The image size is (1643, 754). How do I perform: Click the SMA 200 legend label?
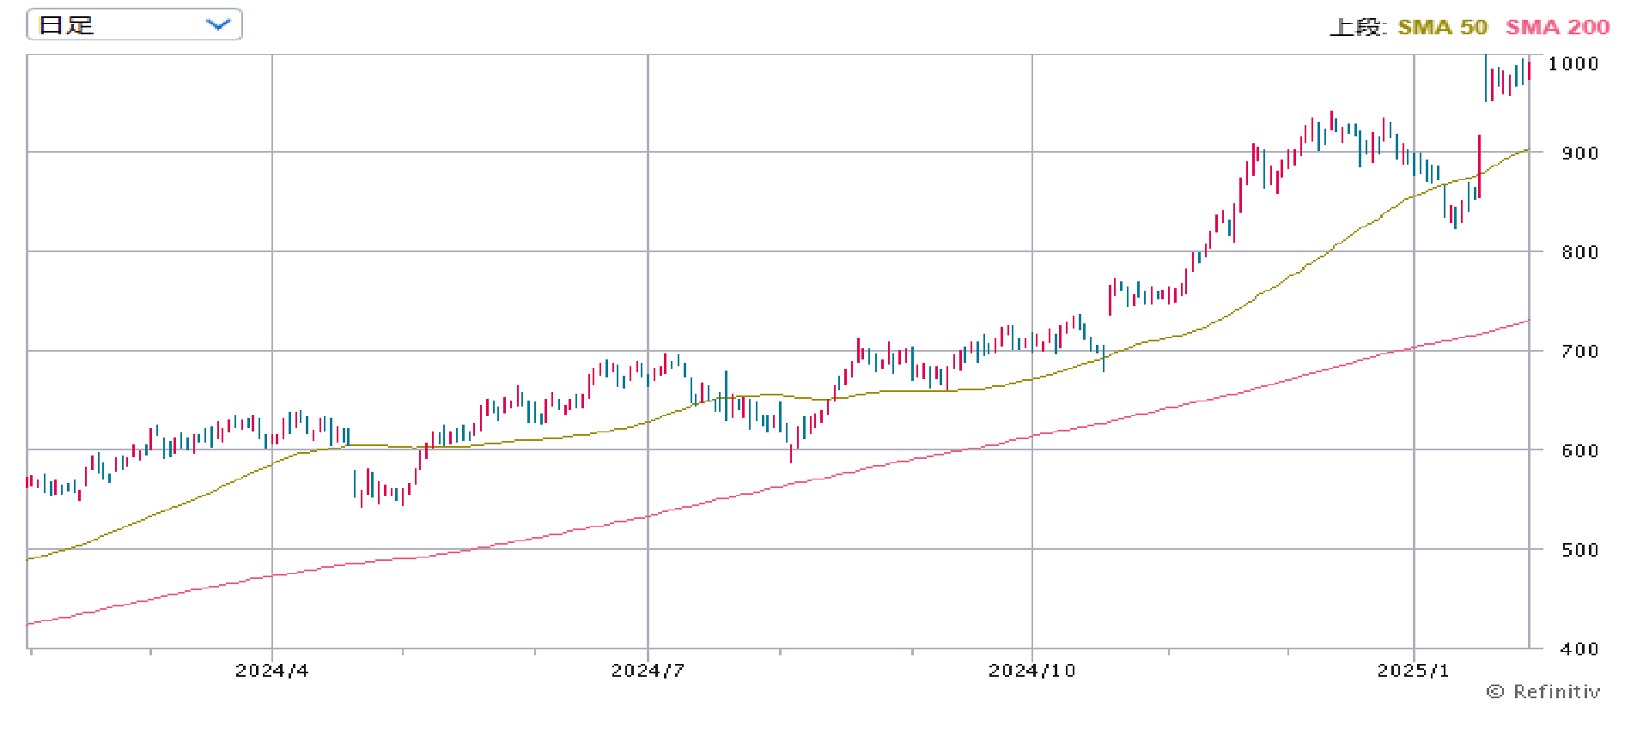tap(1557, 27)
